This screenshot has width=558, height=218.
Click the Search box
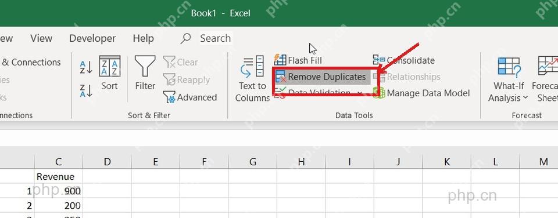[x=215, y=38]
